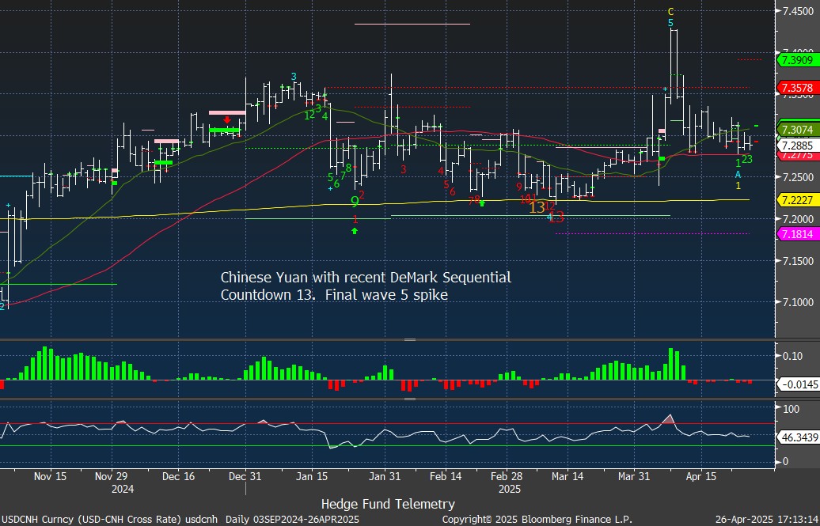Select the orange 13 countdown marker

point(537,207)
